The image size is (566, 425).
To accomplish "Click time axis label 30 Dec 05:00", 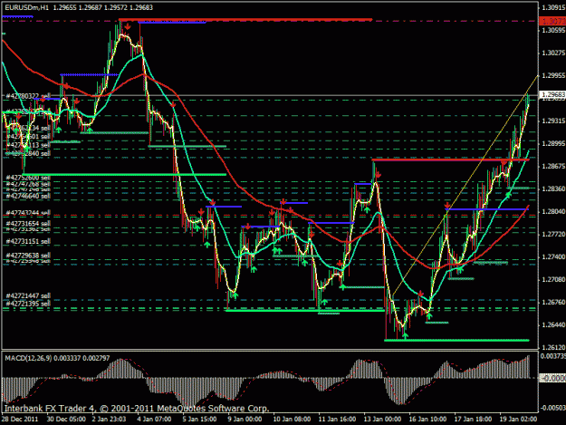I will point(66,420).
